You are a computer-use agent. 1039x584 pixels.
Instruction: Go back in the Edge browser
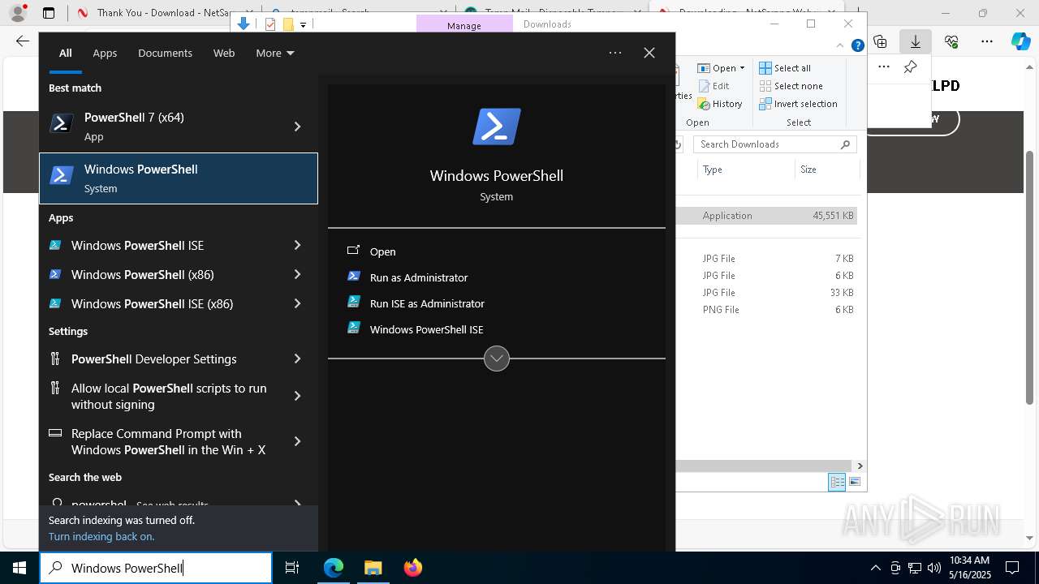(x=22, y=41)
